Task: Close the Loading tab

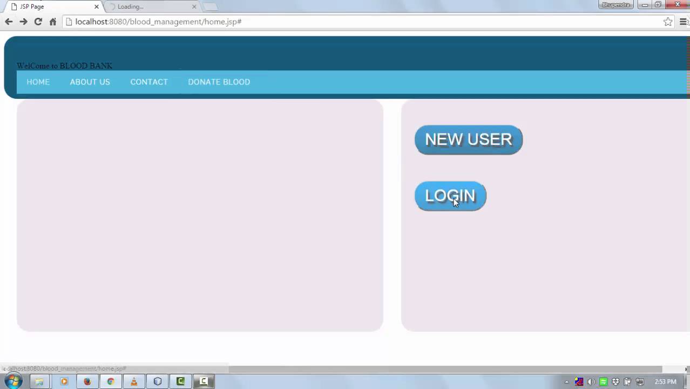Action: click(194, 6)
